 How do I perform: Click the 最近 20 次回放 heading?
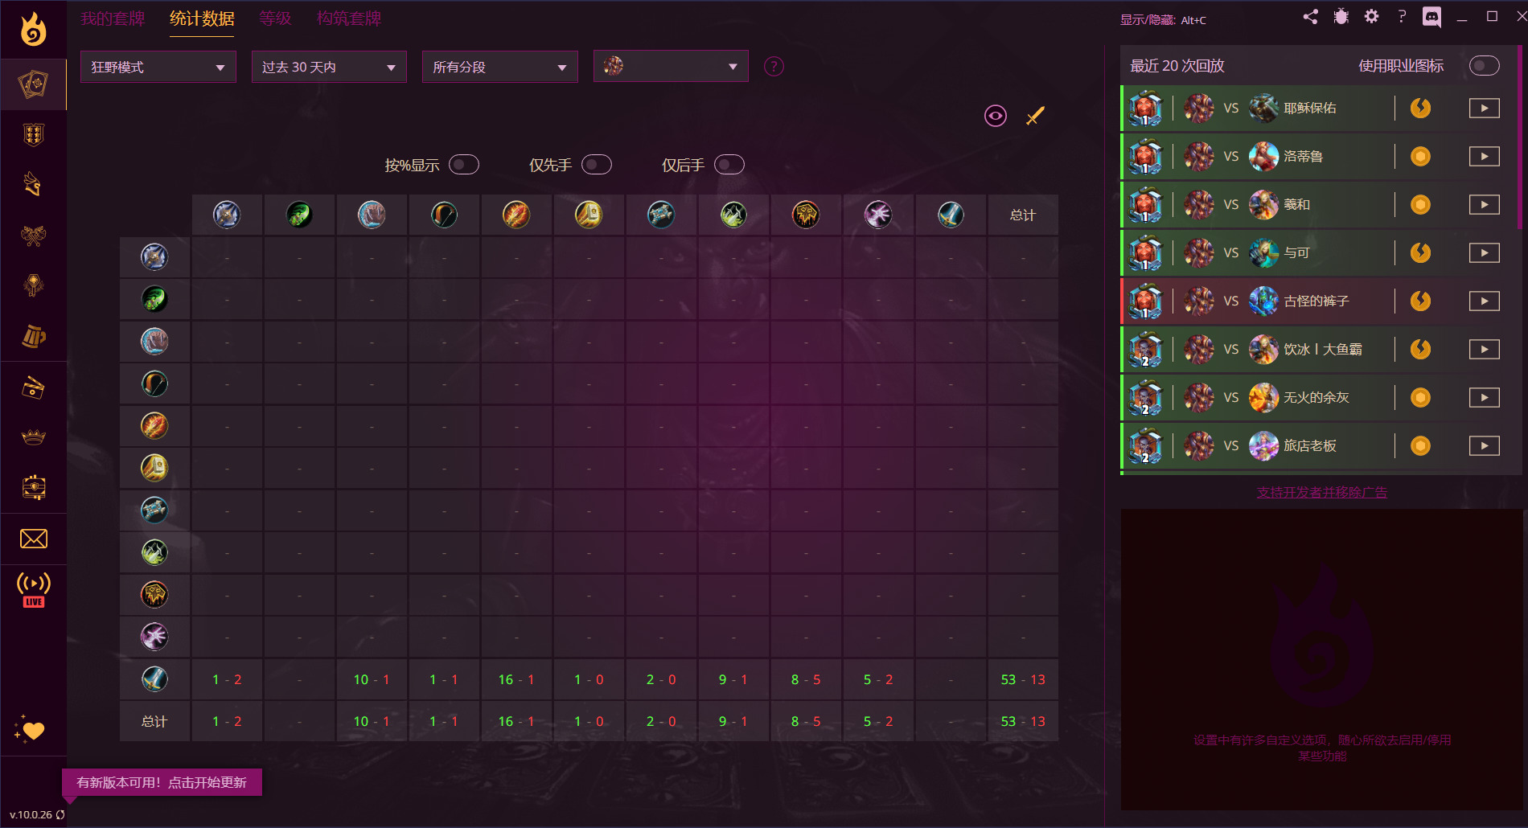1177,66
